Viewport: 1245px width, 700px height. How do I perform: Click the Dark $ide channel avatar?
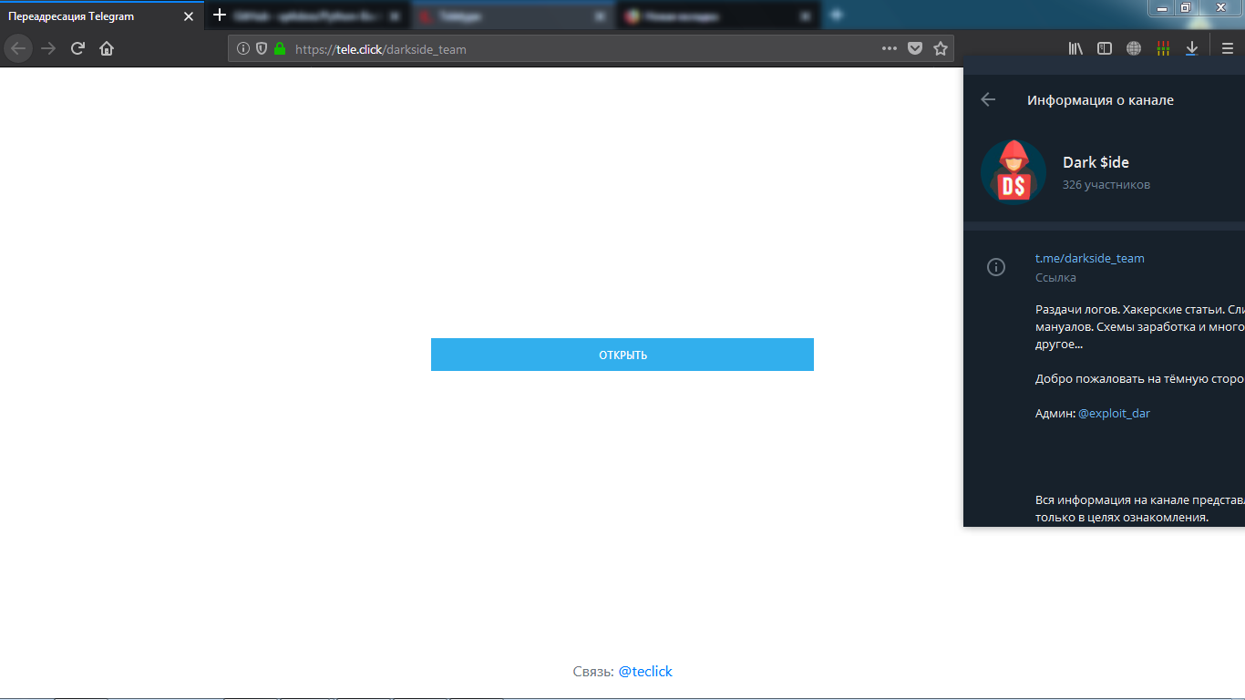click(1013, 172)
